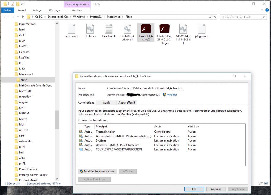Click the Modifier les autorisations button
Image resolution: width=271 pixels, height=195 pixels.
[x=98, y=171]
